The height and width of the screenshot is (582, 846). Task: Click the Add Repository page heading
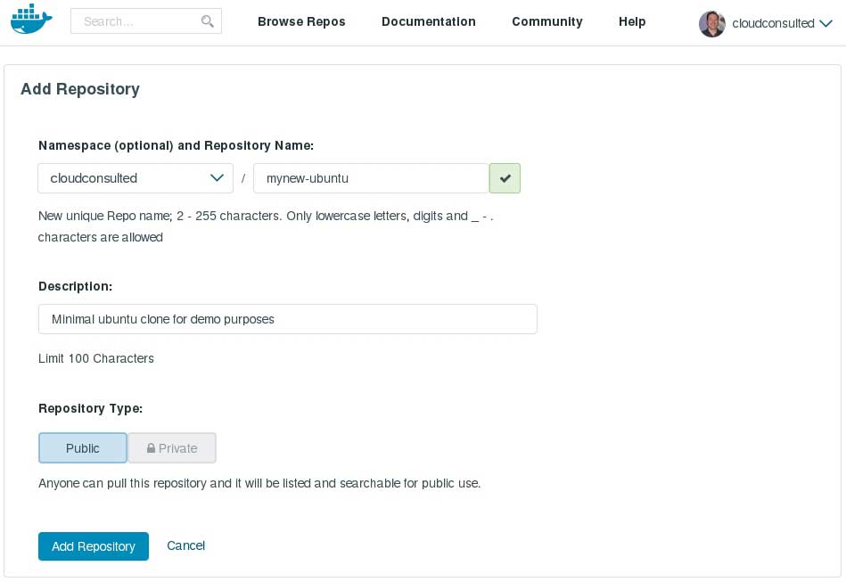tap(80, 89)
